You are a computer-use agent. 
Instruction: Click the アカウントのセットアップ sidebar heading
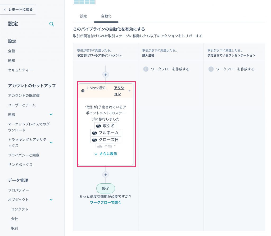coord(32,85)
